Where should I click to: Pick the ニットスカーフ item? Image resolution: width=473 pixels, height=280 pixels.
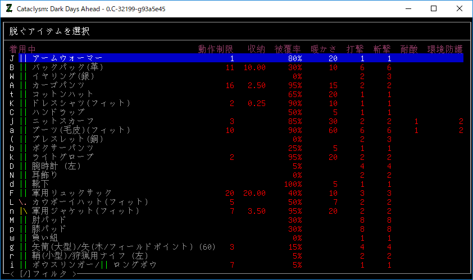tap(63, 121)
